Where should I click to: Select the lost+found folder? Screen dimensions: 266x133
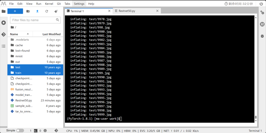tap(35, 51)
